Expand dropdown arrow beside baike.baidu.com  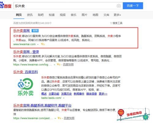pyautogui.click(x=64, y=98)
